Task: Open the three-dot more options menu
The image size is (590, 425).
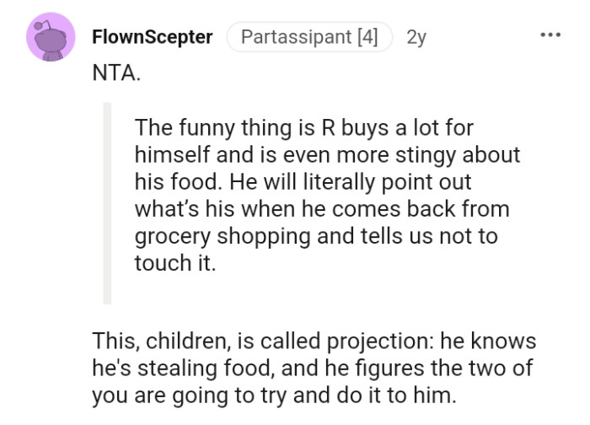Action: coord(550,36)
